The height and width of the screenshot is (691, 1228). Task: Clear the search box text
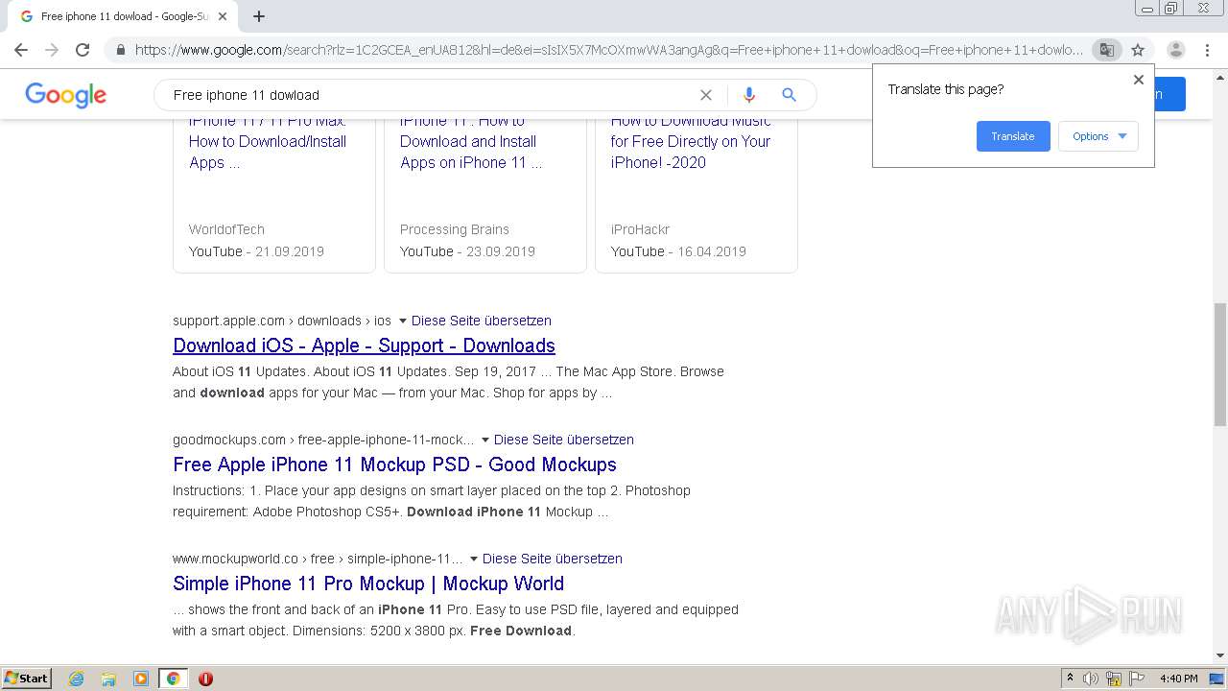point(706,95)
